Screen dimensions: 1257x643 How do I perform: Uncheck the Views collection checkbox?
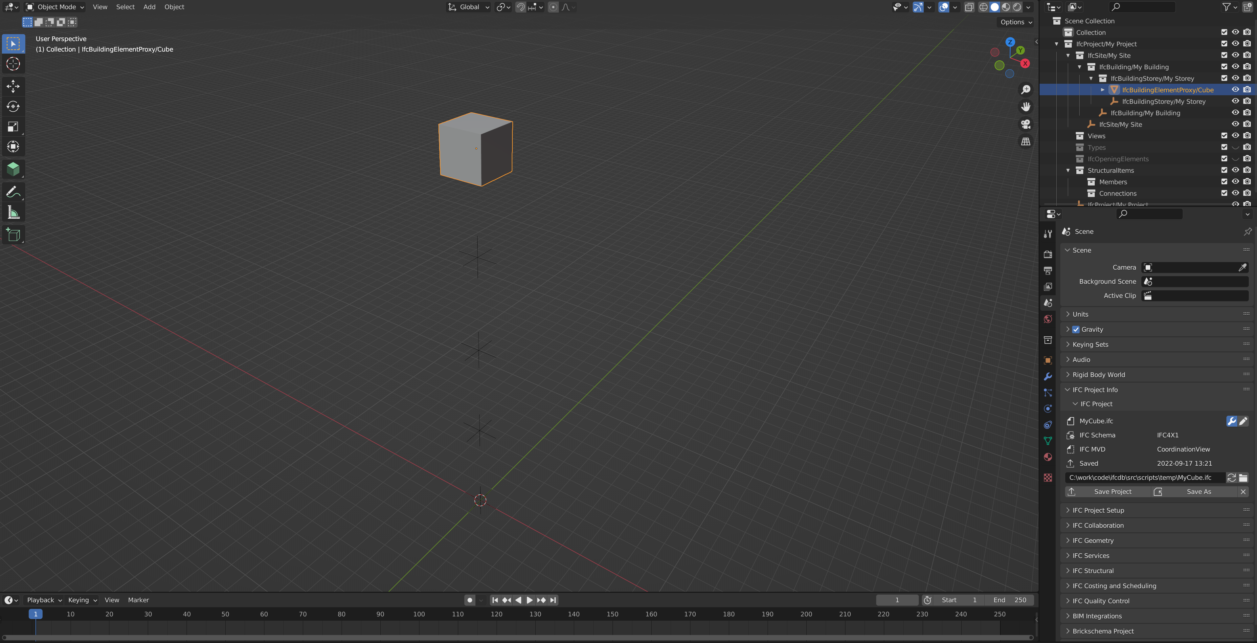[x=1224, y=136]
